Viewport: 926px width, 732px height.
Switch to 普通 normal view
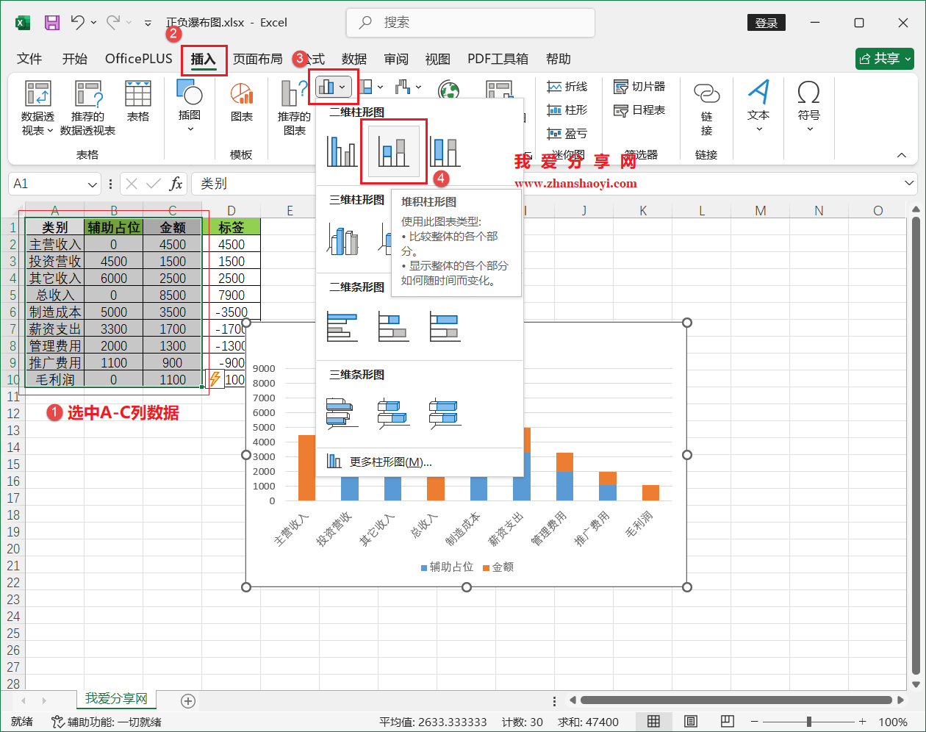click(x=654, y=721)
